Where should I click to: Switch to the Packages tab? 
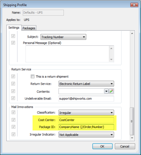[29, 28]
